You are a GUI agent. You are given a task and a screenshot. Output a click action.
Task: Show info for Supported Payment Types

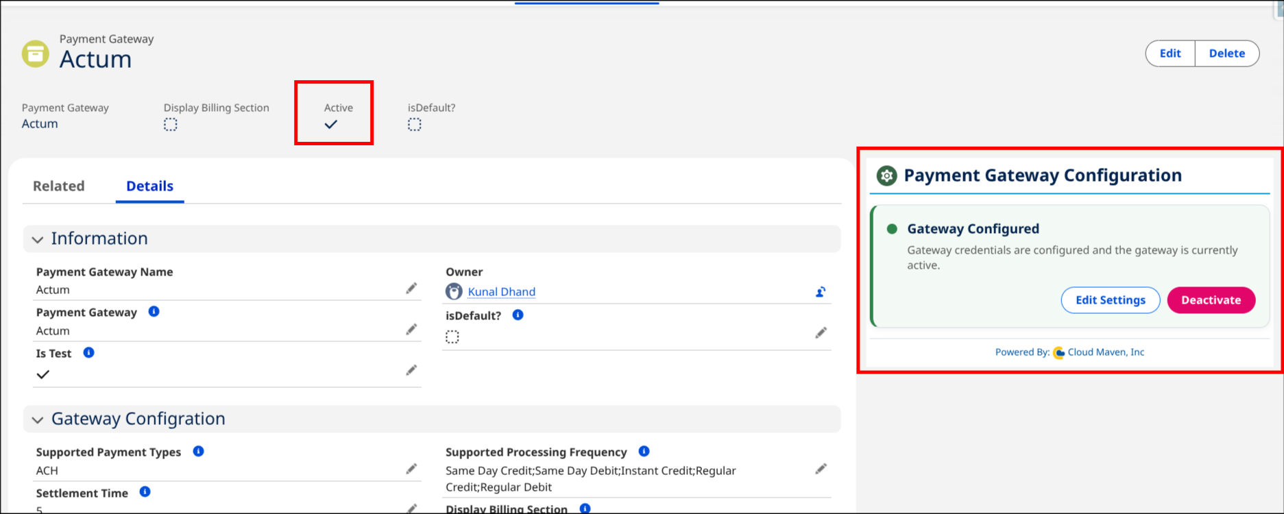coord(198,451)
